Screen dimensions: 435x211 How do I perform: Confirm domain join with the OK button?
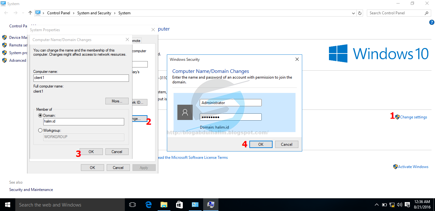261,144
